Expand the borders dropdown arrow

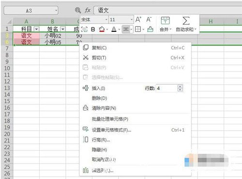click(x=143, y=30)
